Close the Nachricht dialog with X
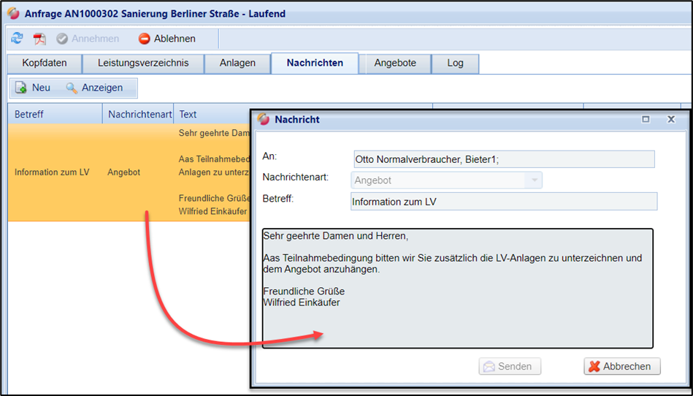Viewport: 693px width, 396px height. tap(670, 119)
